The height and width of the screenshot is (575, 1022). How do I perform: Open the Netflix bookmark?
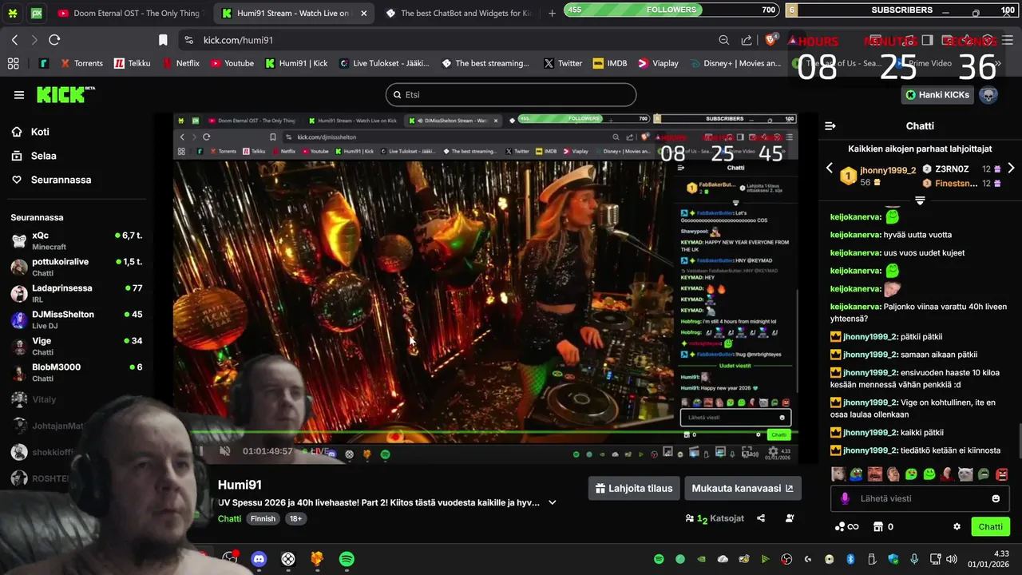181,63
